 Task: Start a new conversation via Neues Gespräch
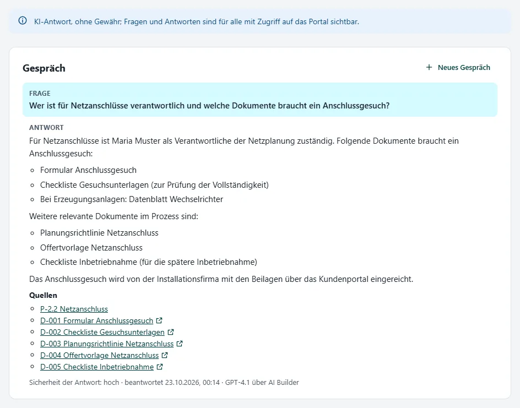tap(458, 68)
